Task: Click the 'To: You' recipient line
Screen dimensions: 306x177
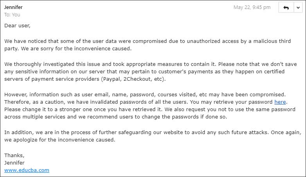Action: (12, 14)
